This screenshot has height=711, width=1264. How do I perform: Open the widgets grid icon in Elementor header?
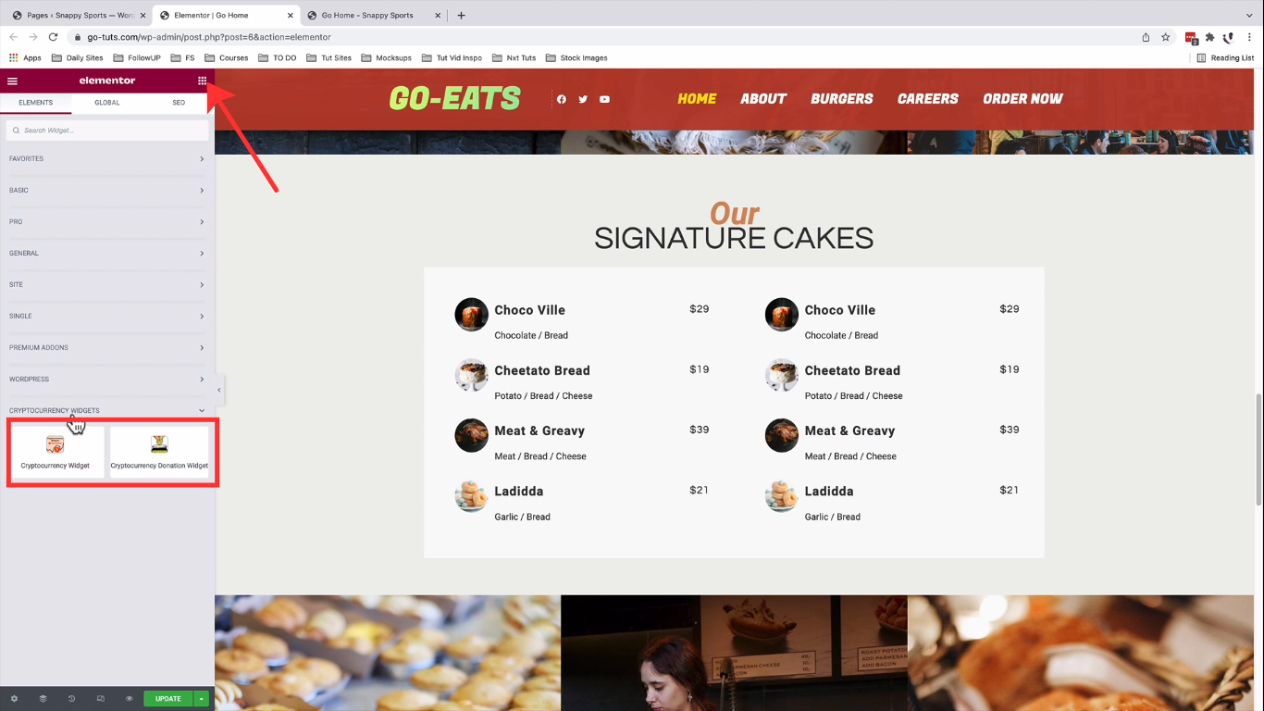coord(202,81)
